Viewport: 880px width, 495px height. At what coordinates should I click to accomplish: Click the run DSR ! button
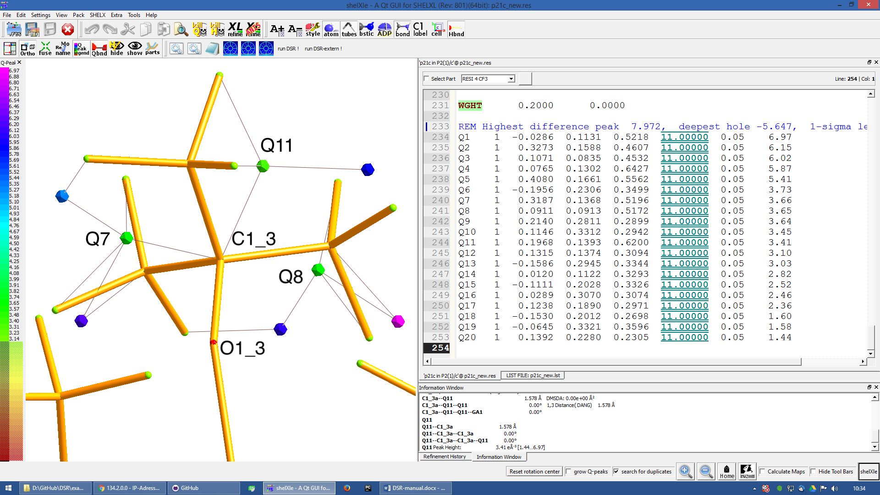(288, 49)
